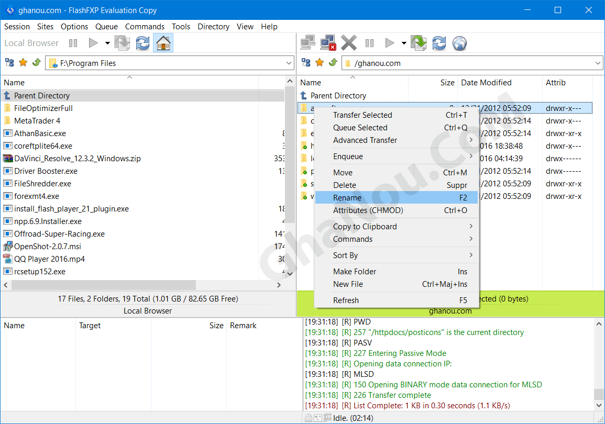
Task: Open the local transfer dropdown arrow
Action: [107, 43]
